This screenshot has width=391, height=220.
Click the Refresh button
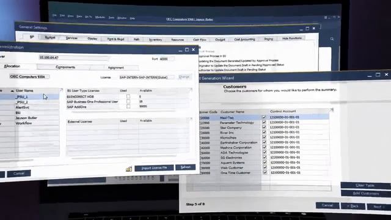[185, 167]
